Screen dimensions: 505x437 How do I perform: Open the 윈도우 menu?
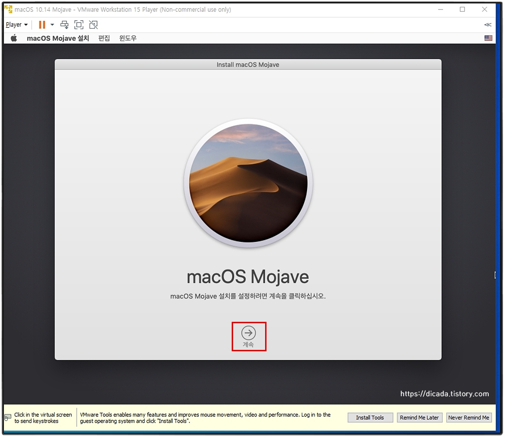click(128, 38)
